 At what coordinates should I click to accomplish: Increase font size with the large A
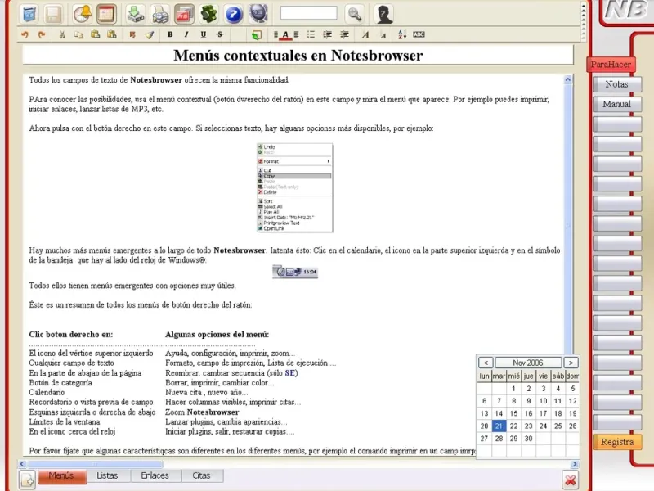tap(365, 34)
